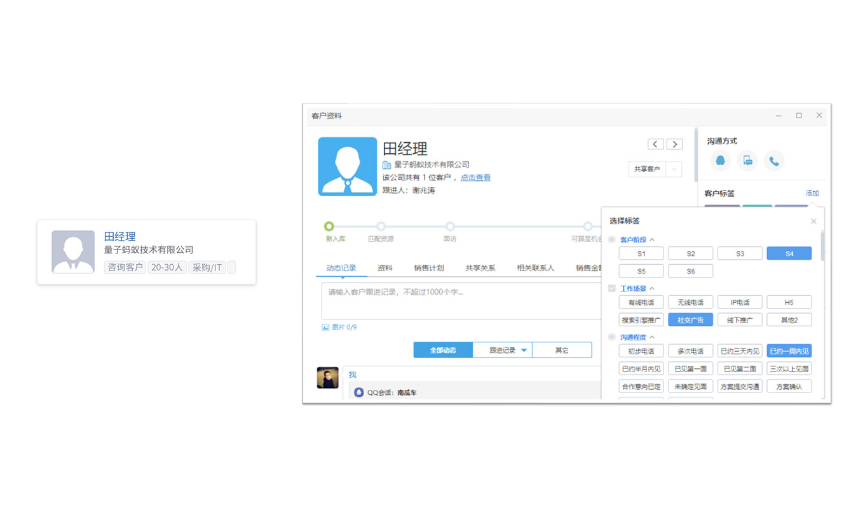The width and height of the screenshot is (858, 508).
Task: Select the 新入库 stage marker
Action: tap(329, 226)
